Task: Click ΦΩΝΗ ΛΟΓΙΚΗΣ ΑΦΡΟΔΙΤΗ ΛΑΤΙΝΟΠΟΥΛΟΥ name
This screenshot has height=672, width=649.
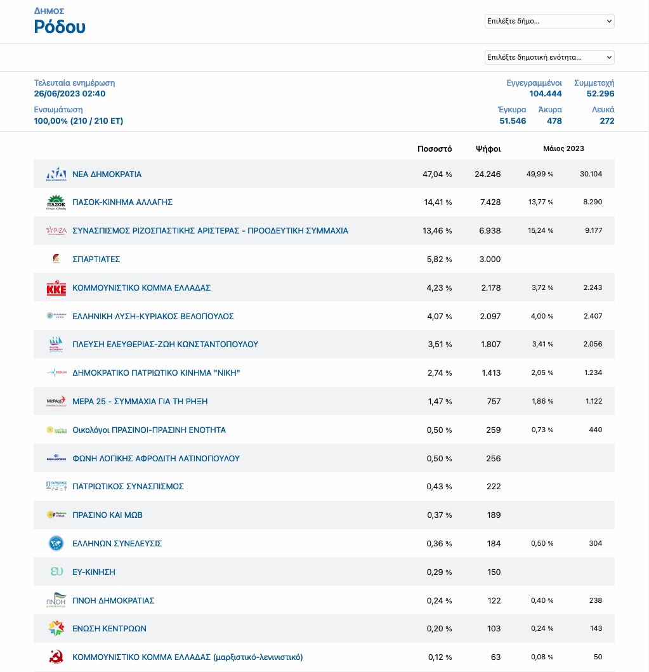Action: click(156, 458)
